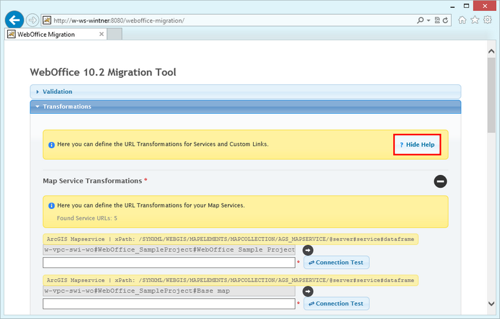The image size is (500, 319).
Task: Click the 'Found Service URLs: 5' text
Action: [87, 218]
